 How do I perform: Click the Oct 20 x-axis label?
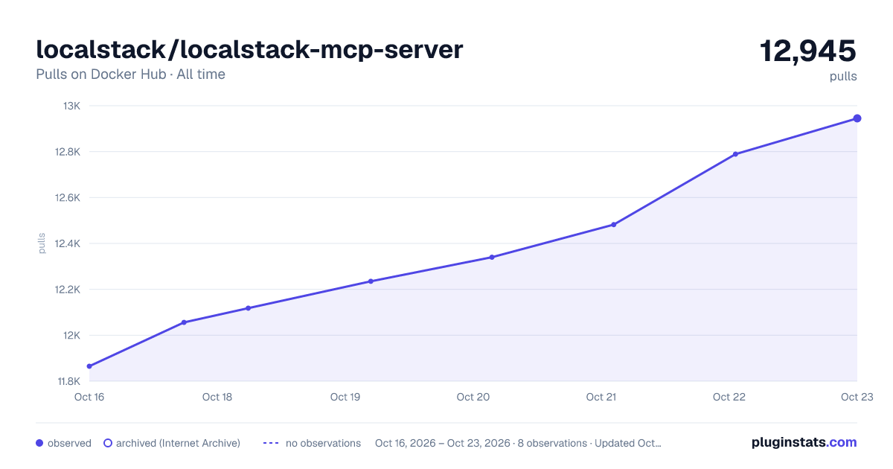(x=473, y=397)
